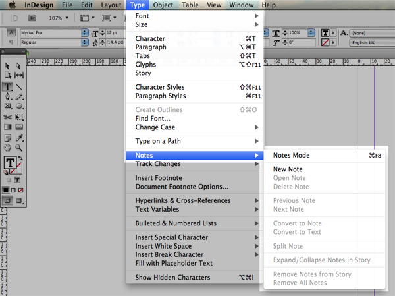Click Apply None red-slash swatch

click(x=21, y=190)
